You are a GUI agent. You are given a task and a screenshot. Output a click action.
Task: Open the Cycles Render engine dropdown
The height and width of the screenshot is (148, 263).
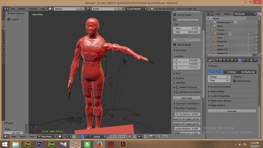click(x=136, y=9)
